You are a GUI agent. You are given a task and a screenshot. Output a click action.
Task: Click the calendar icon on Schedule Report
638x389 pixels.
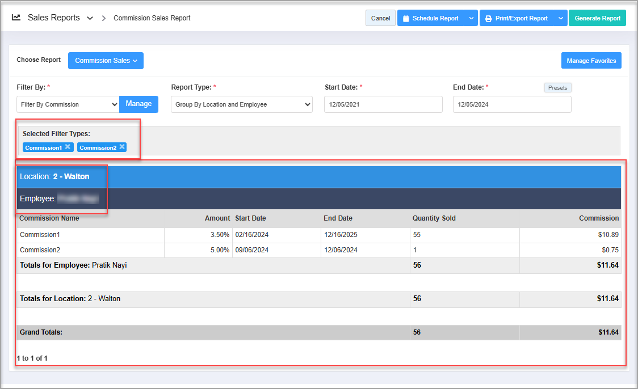click(406, 18)
